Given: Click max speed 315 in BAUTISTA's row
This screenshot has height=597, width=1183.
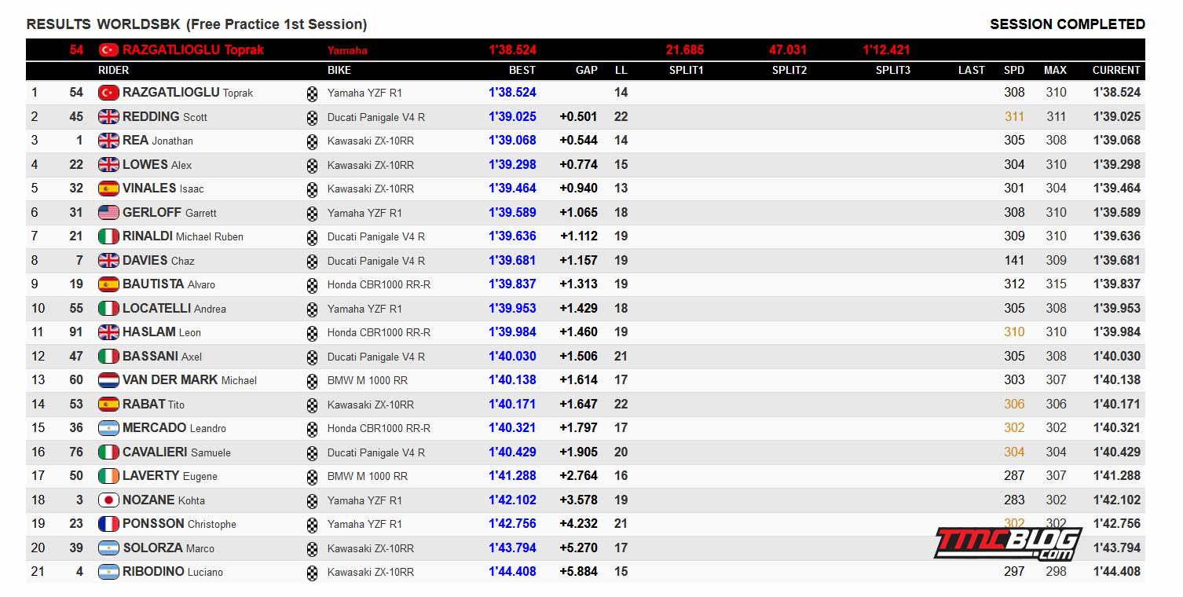Looking at the screenshot, I should coord(1056,284).
